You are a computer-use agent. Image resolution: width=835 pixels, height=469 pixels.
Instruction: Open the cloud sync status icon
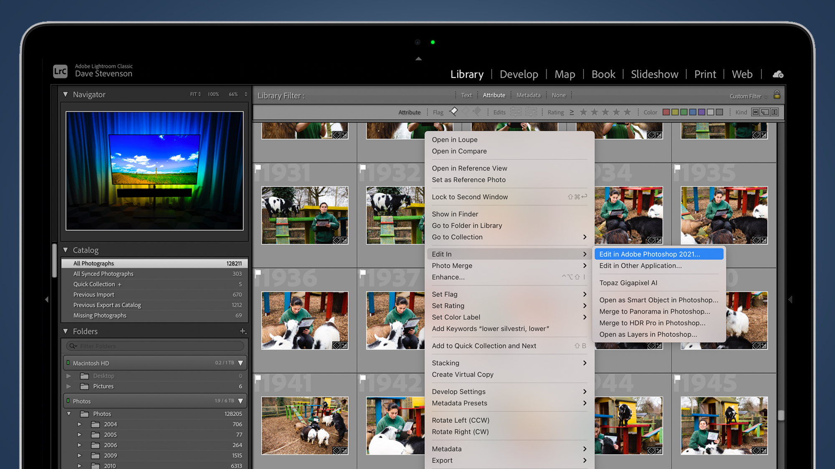(x=778, y=74)
